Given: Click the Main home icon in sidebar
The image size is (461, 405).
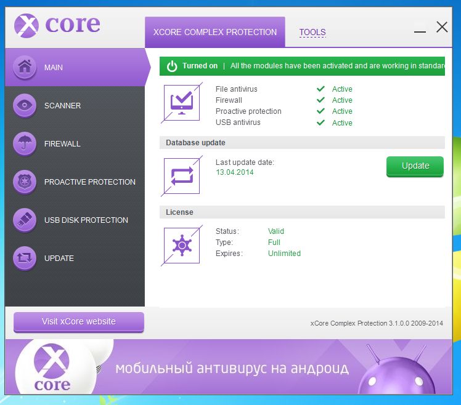Looking at the screenshot, I should point(25,67).
